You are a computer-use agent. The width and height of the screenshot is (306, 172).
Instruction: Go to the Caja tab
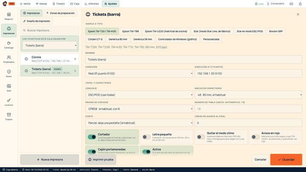(75, 4)
